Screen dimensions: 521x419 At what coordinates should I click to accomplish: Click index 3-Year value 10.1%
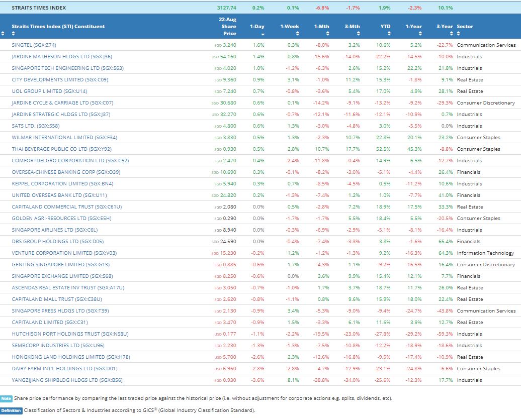pos(445,8)
